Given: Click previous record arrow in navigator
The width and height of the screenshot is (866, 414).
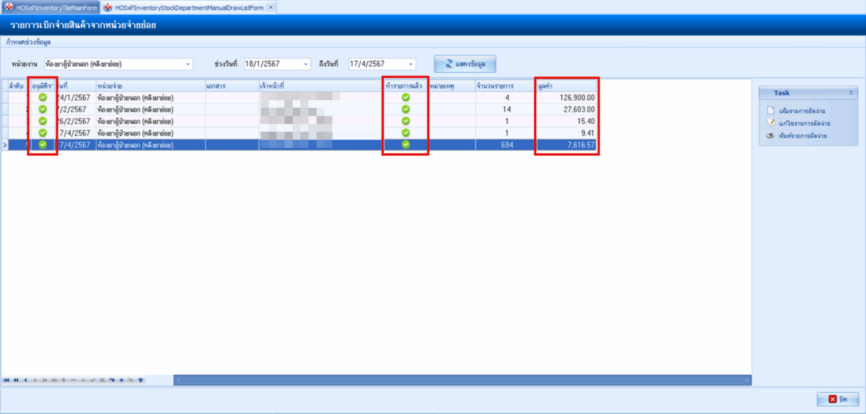Looking at the screenshot, I should click(x=25, y=379).
